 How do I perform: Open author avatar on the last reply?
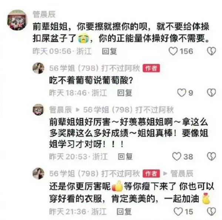coord(38,173)
